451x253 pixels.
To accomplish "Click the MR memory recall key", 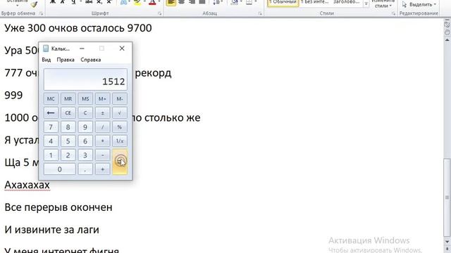I will tap(68, 99).
